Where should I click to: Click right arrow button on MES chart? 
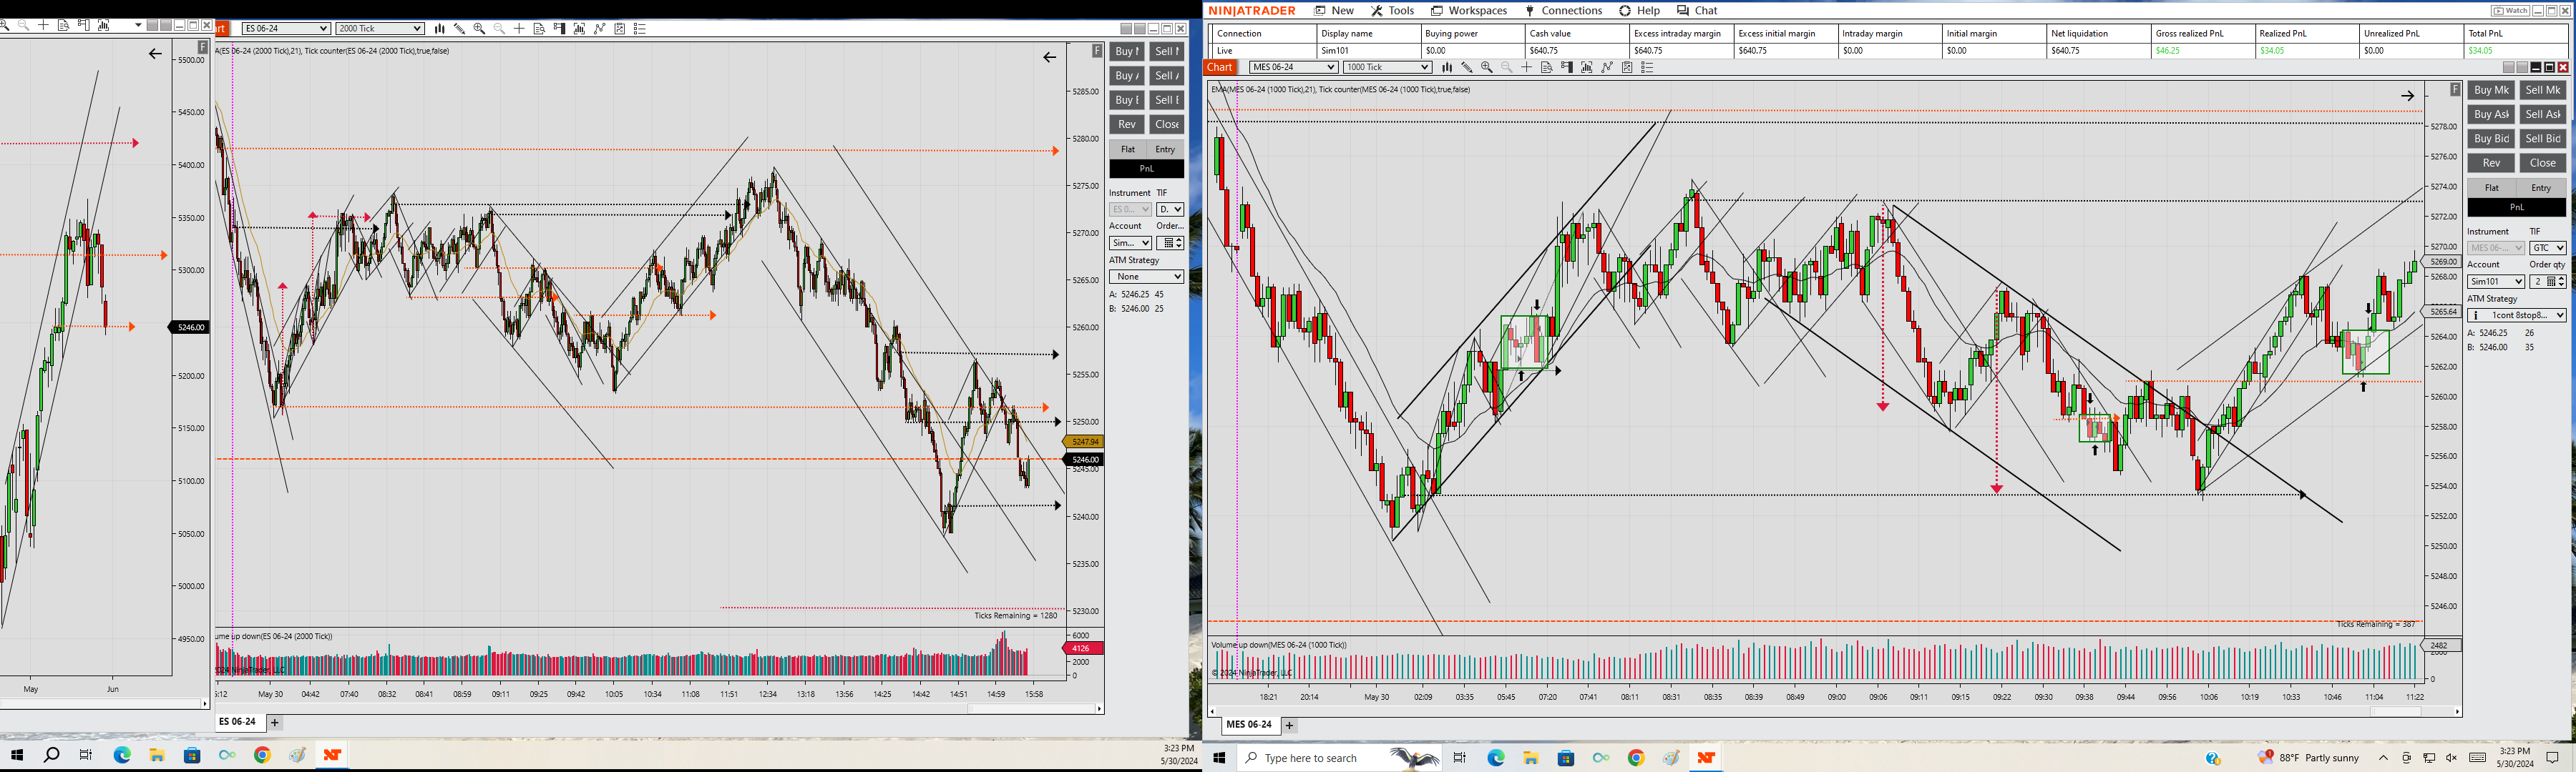2408,96
